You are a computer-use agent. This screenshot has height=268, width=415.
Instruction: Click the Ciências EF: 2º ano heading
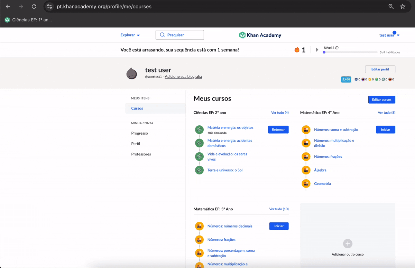point(210,113)
